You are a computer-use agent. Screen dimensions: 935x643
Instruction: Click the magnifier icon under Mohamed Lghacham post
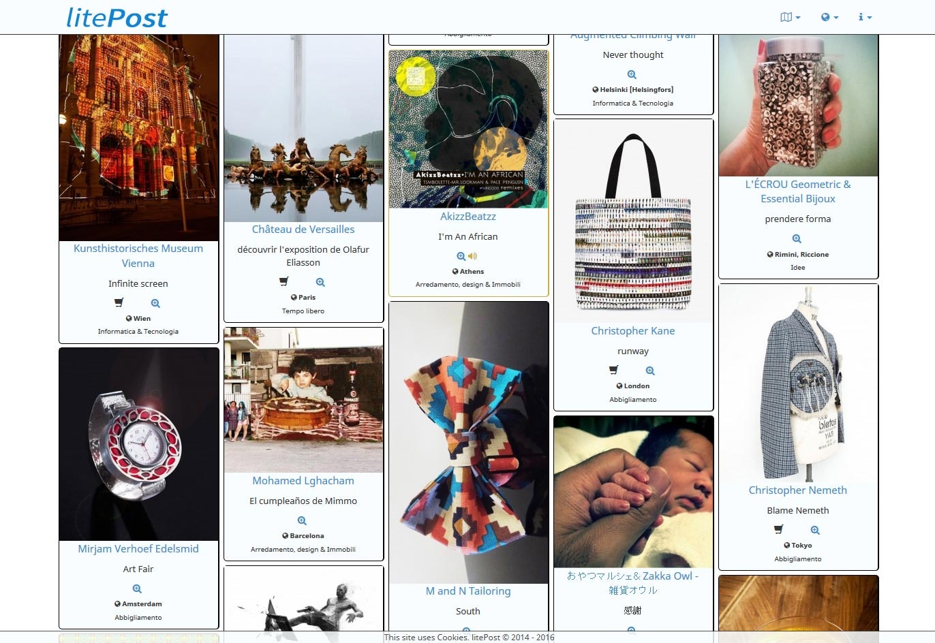tap(302, 521)
